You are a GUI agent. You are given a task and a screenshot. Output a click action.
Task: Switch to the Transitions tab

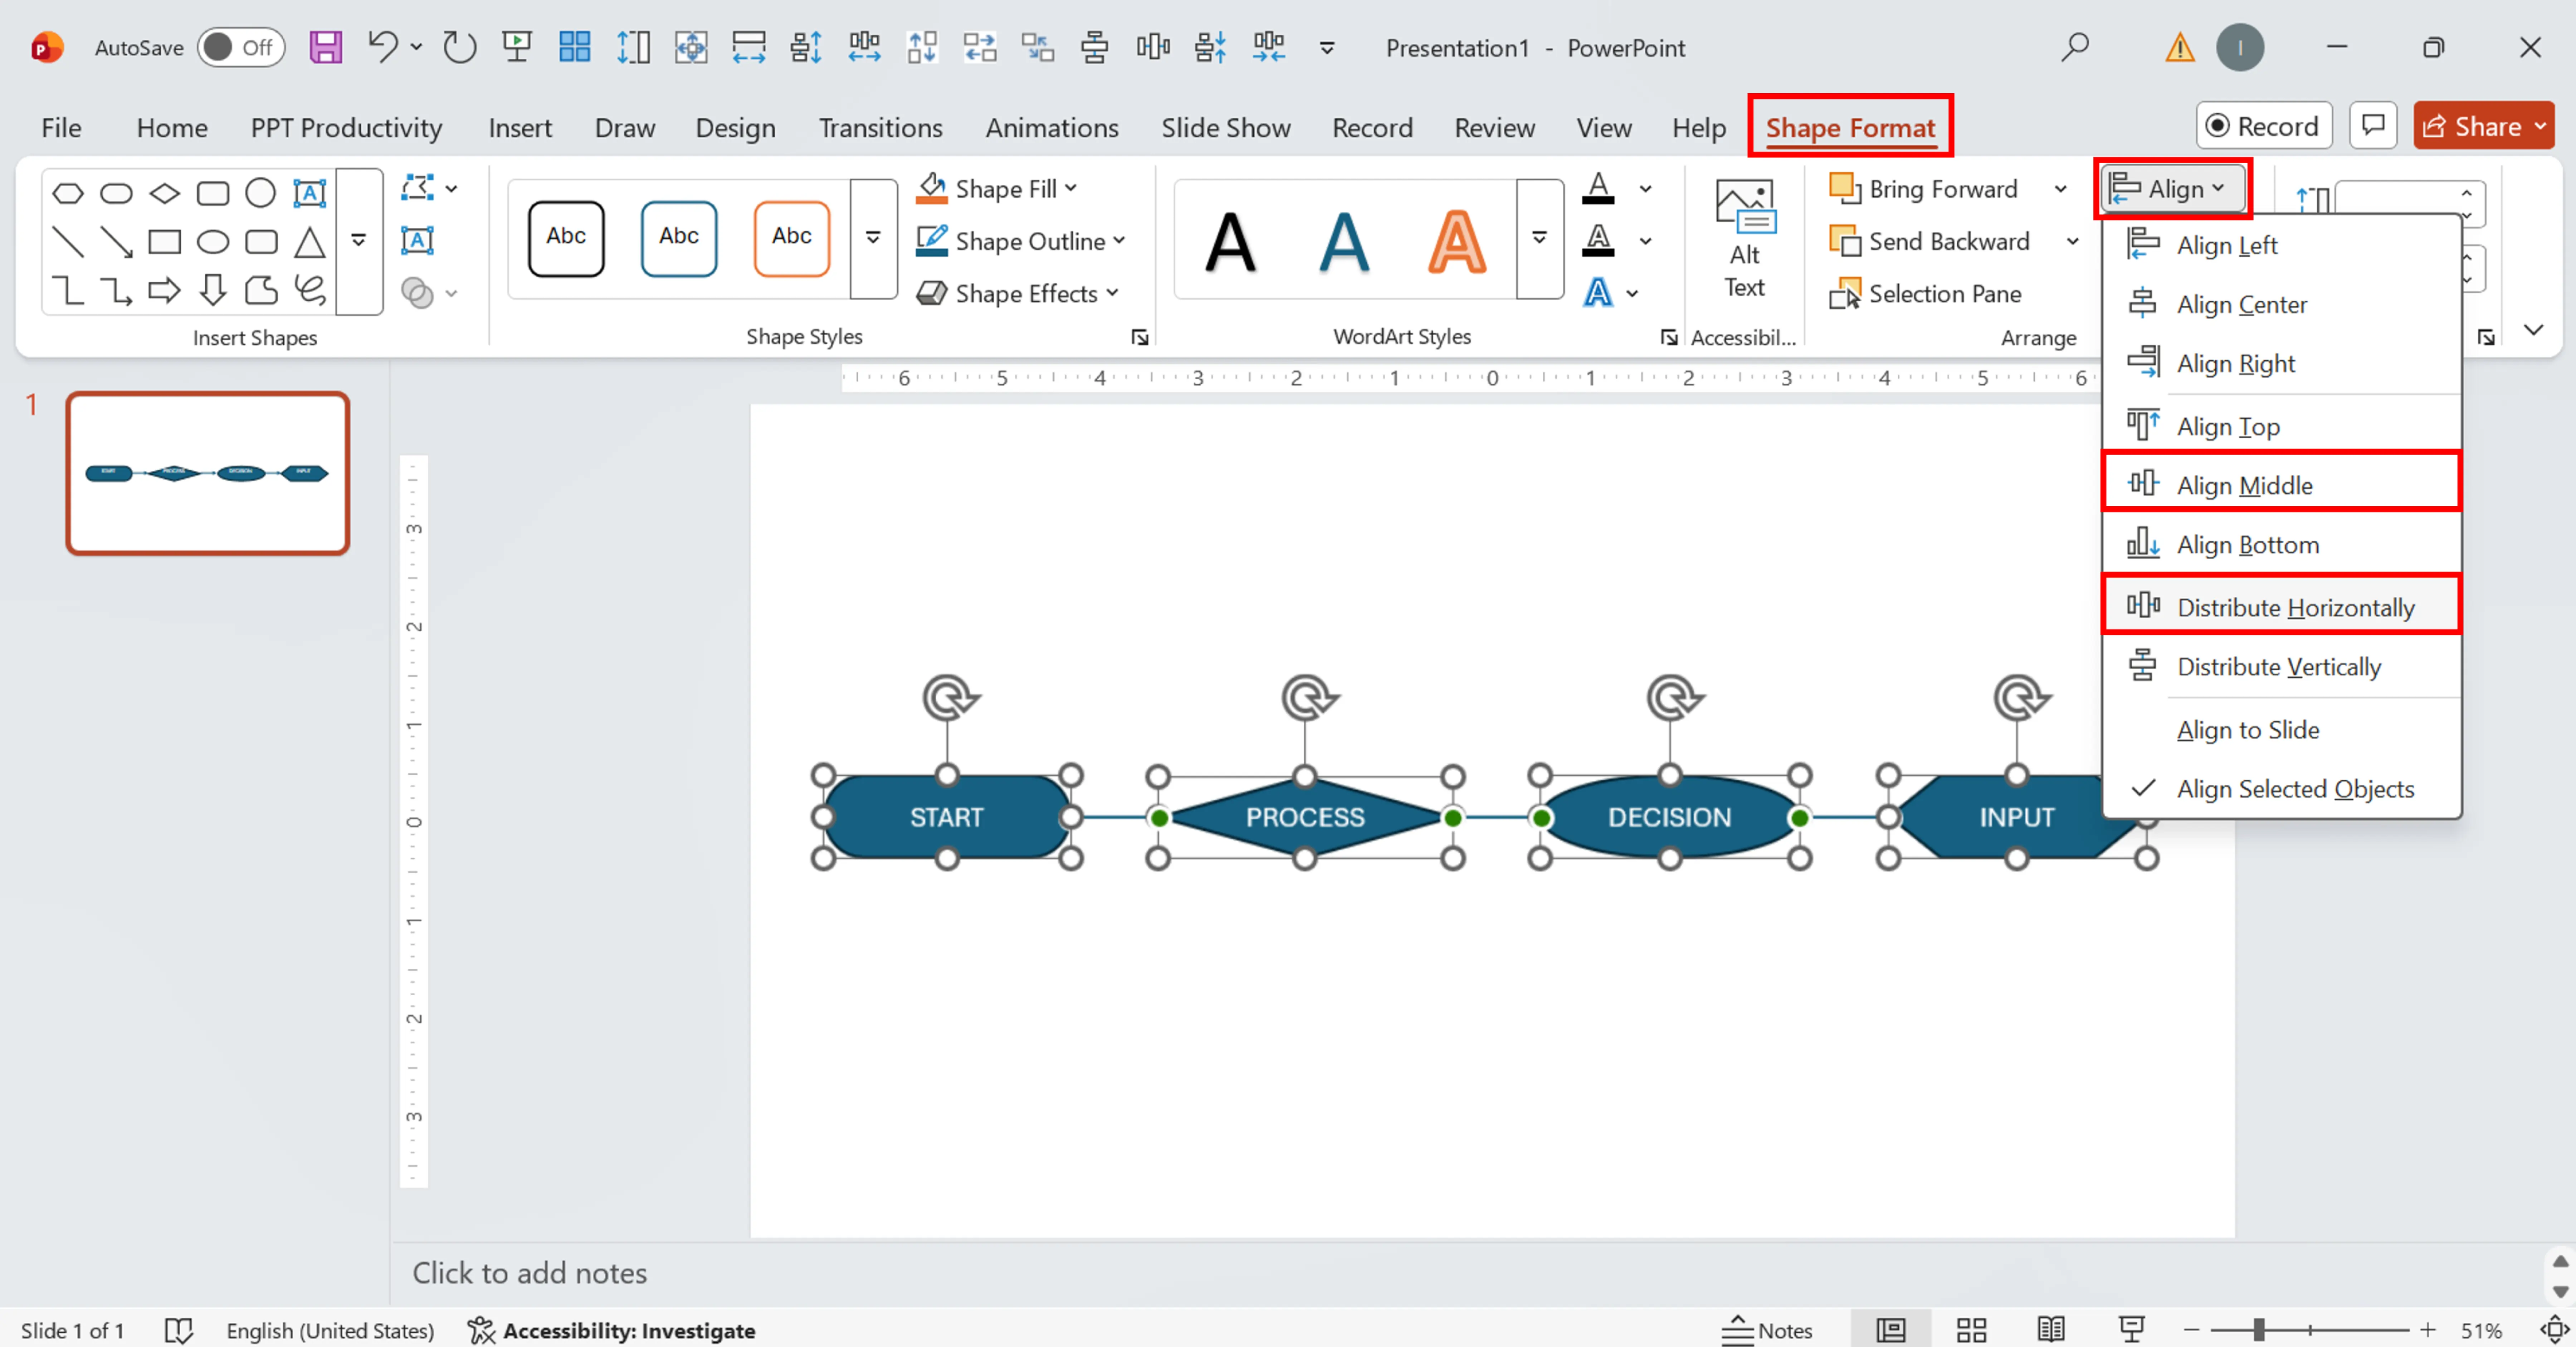click(880, 128)
